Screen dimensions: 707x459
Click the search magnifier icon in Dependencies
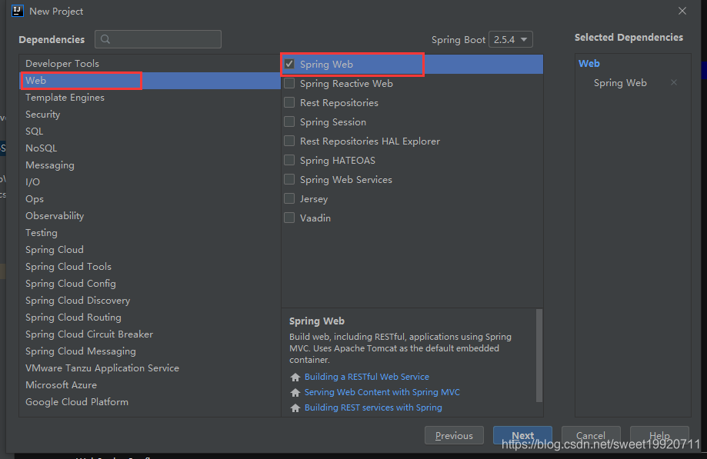point(105,39)
